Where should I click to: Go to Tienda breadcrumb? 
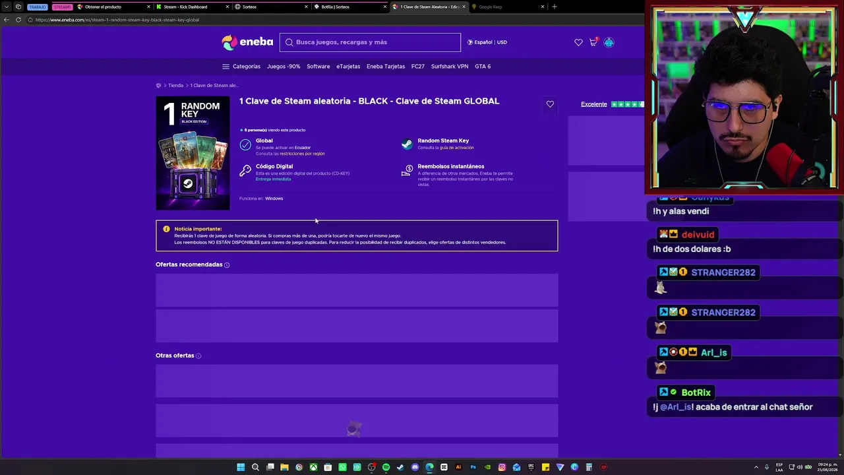[x=175, y=86]
